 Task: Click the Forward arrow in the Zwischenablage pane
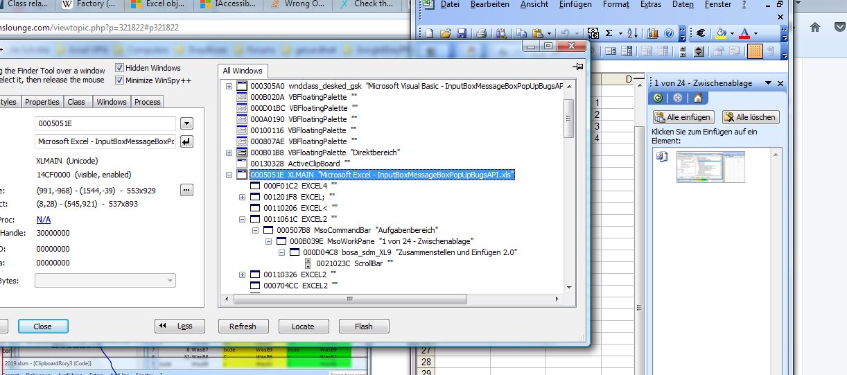click(677, 98)
